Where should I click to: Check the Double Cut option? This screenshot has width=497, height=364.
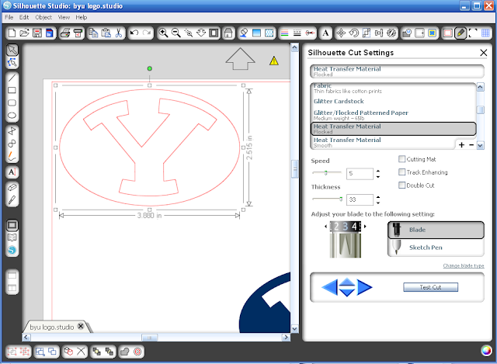tap(401, 185)
